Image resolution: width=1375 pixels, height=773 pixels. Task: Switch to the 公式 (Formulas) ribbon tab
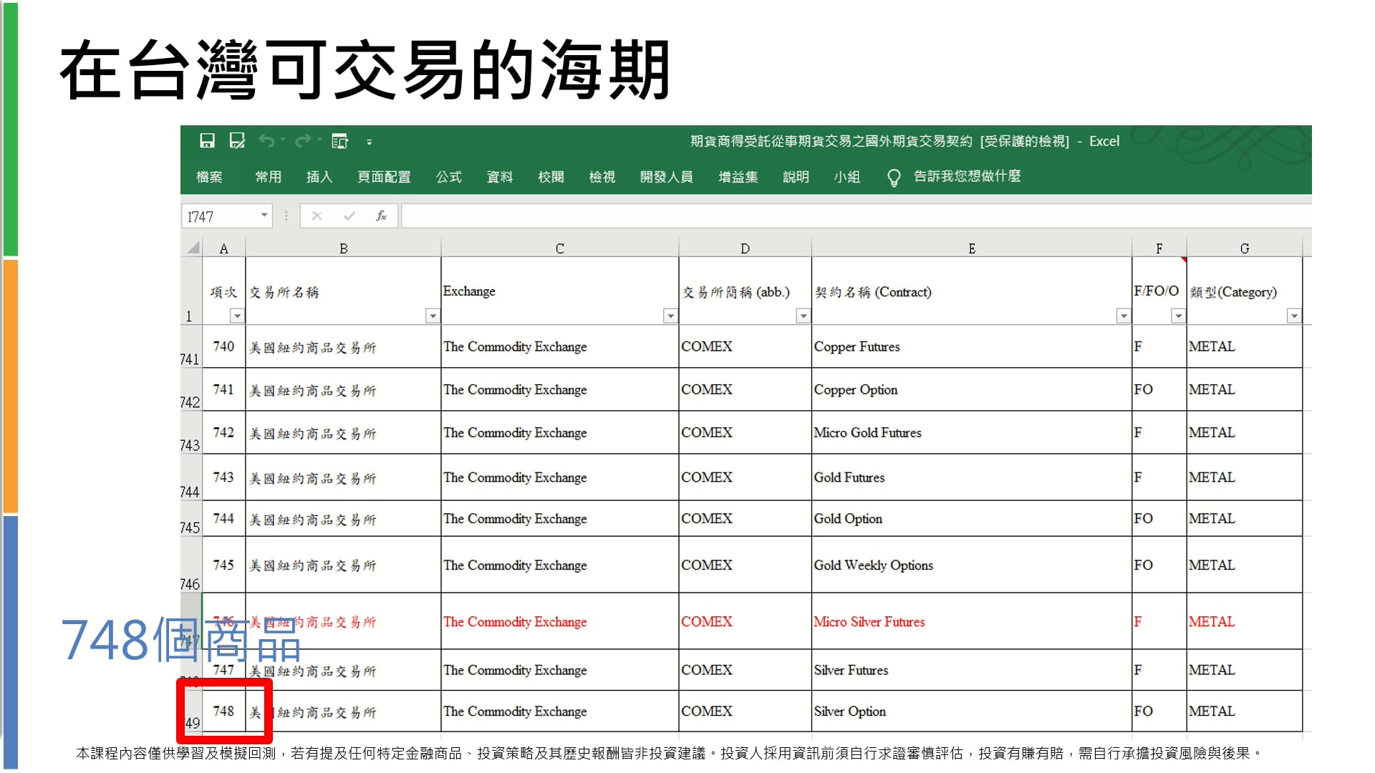click(449, 177)
